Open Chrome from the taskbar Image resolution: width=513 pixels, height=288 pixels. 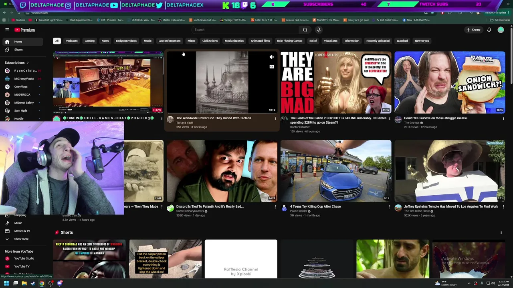pos(42,283)
